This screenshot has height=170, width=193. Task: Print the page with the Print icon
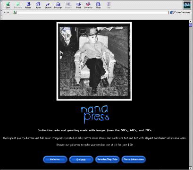[78, 5]
